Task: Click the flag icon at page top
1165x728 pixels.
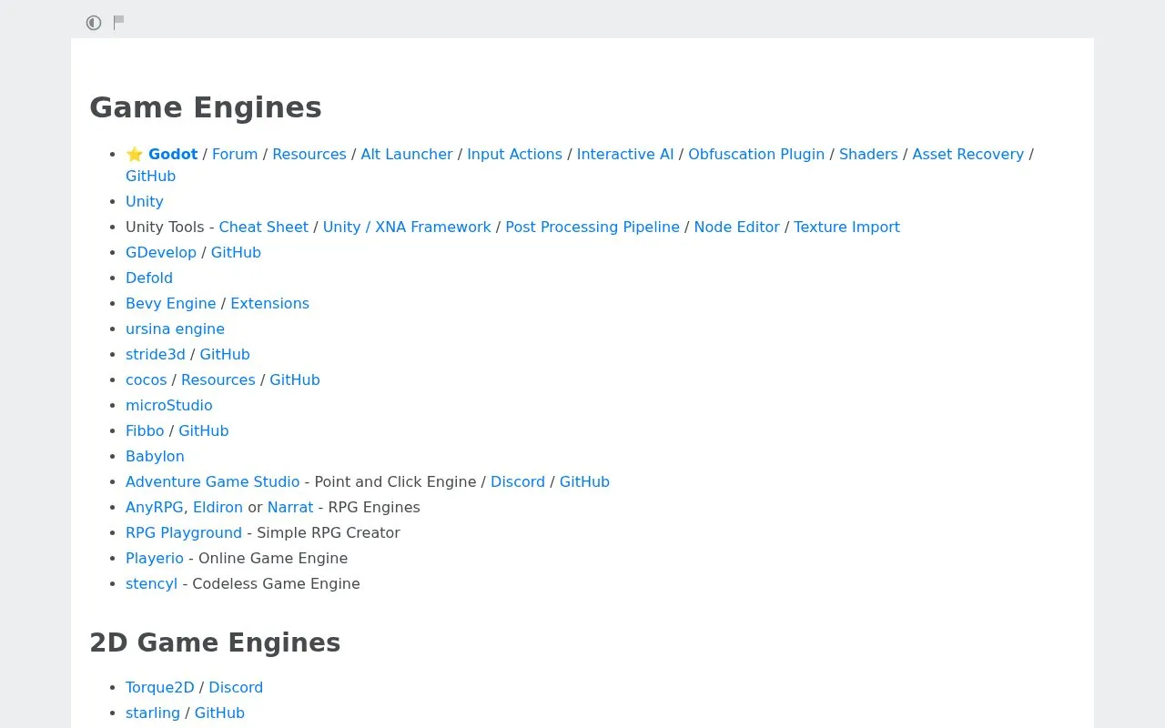Action: [118, 22]
